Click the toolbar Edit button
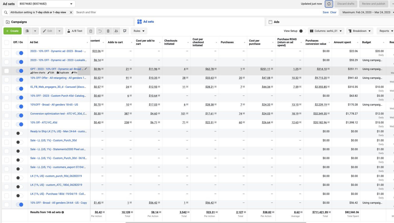394x223 pixels. tap(48, 31)
